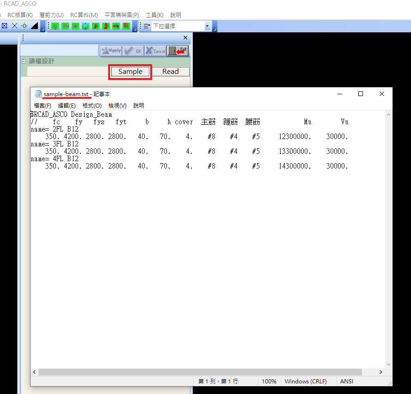Click the Exit door button
This screenshot has height=394, width=411.
click(x=178, y=50)
